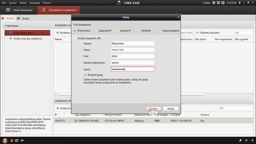Enable the Dodaj urządzenie offline checkbox
Image resolution: width=256 pixels, height=144 pixels.
(75, 38)
